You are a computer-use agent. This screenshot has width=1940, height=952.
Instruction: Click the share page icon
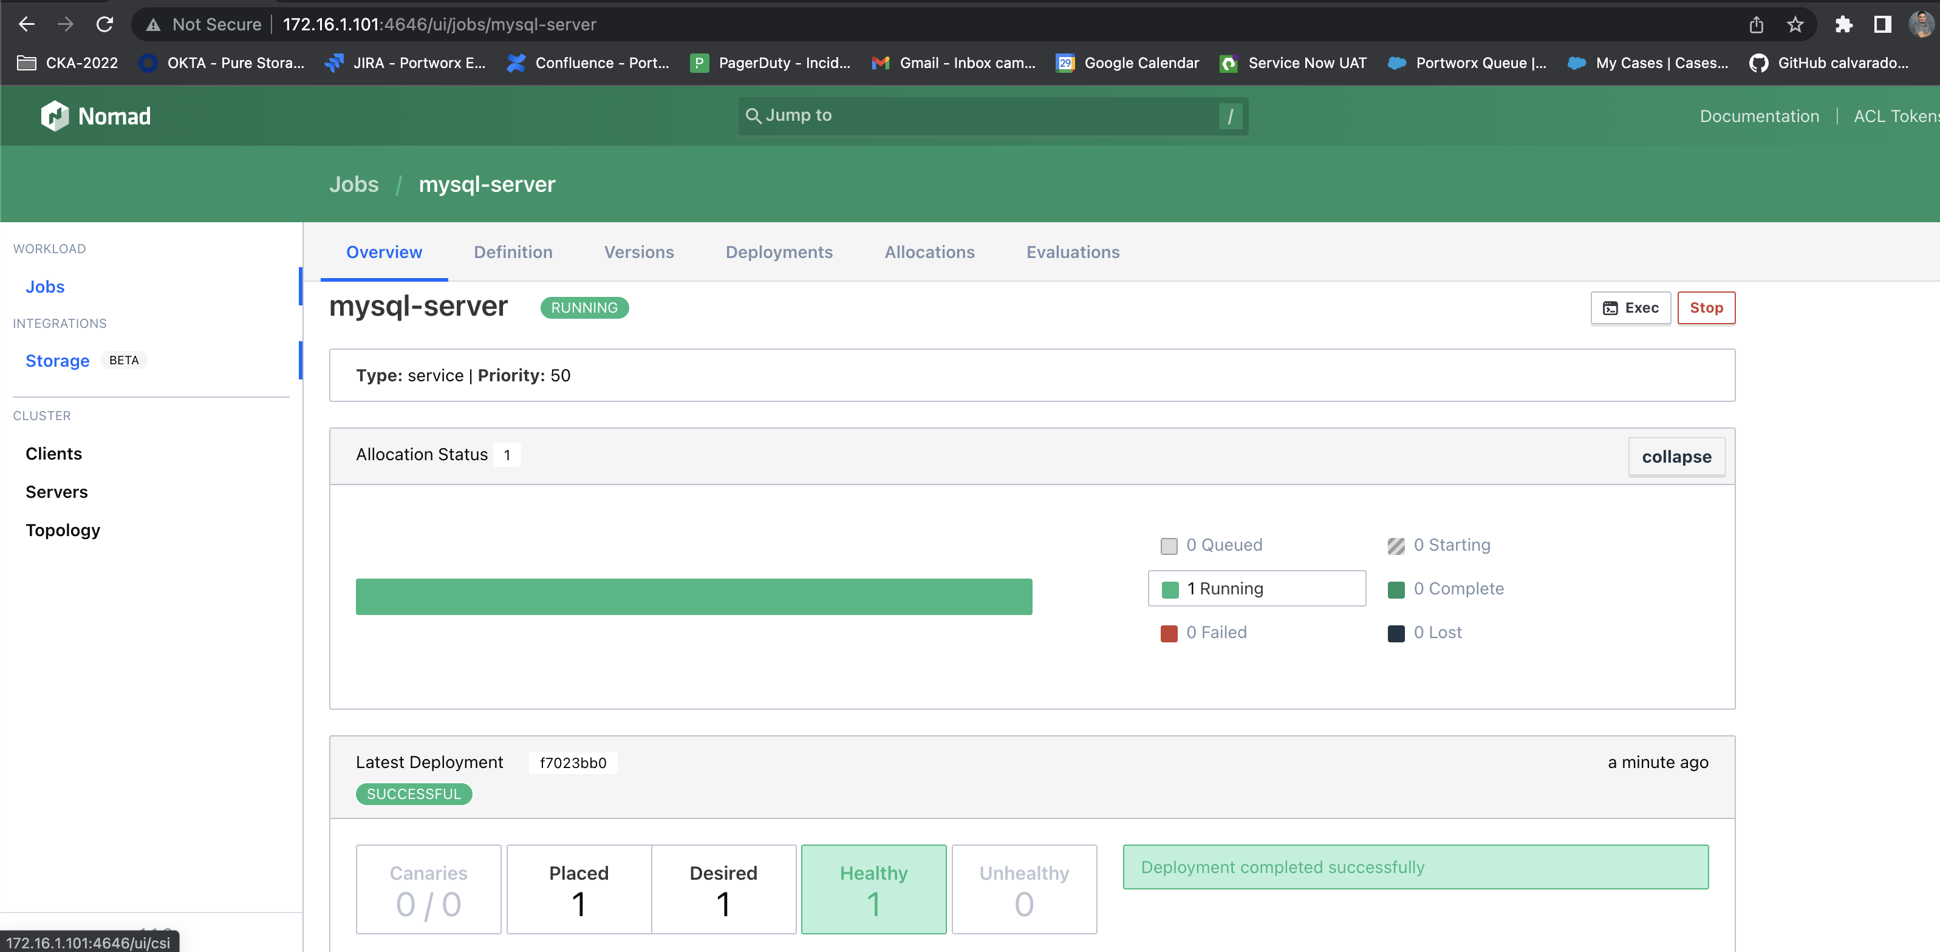click(1755, 25)
